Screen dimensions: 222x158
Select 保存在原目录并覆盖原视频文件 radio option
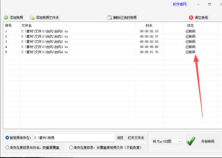(x=71, y=148)
